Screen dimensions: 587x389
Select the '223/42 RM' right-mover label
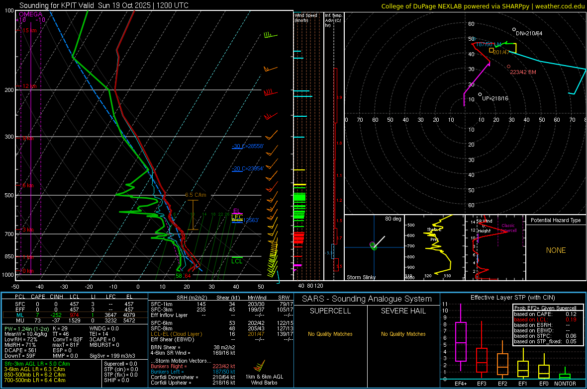click(523, 72)
